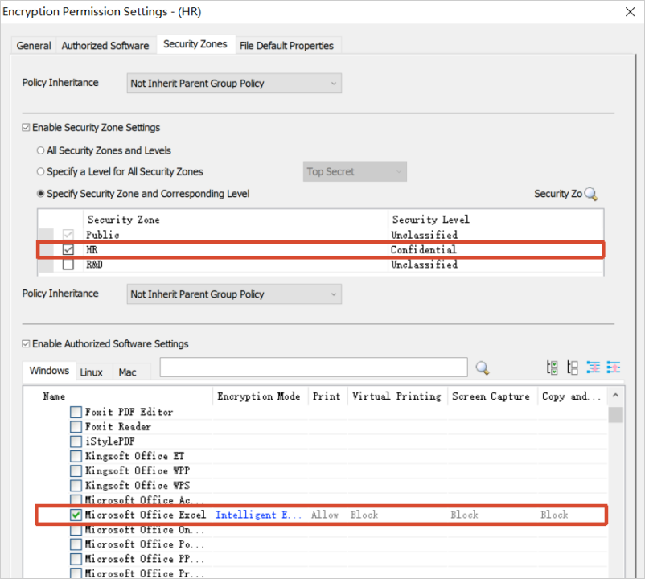Uncheck the HR security zone checkbox
Image resolution: width=645 pixels, height=579 pixels.
[x=68, y=249]
